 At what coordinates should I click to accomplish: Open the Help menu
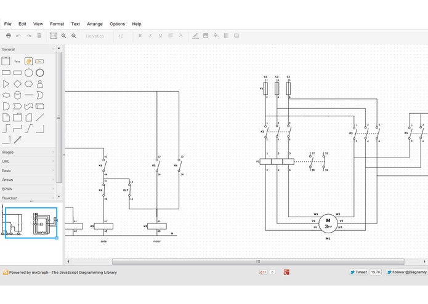tap(137, 24)
